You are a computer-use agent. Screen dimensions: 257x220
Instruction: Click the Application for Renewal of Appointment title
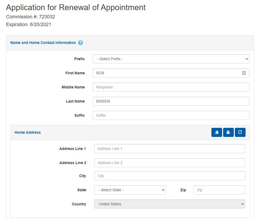click(x=75, y=7)
